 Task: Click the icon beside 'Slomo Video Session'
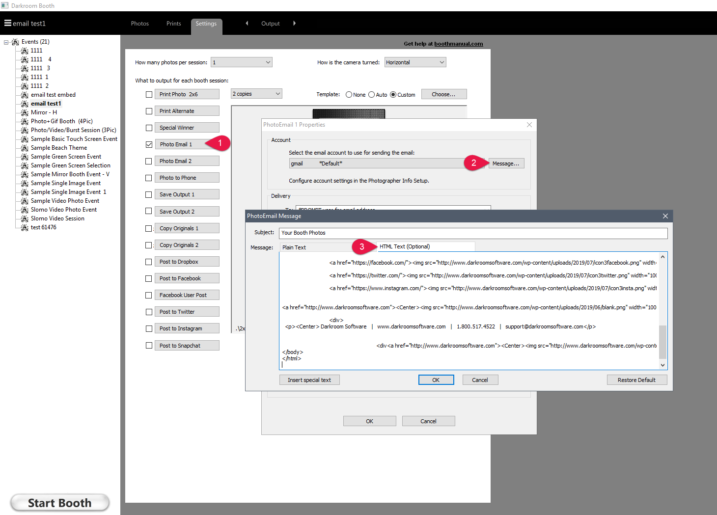tap(25, 218)
